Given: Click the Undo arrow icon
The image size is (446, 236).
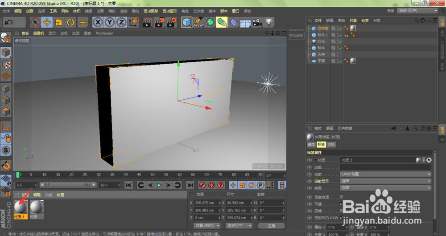Looking at the screenshot, I should (8, 22).
